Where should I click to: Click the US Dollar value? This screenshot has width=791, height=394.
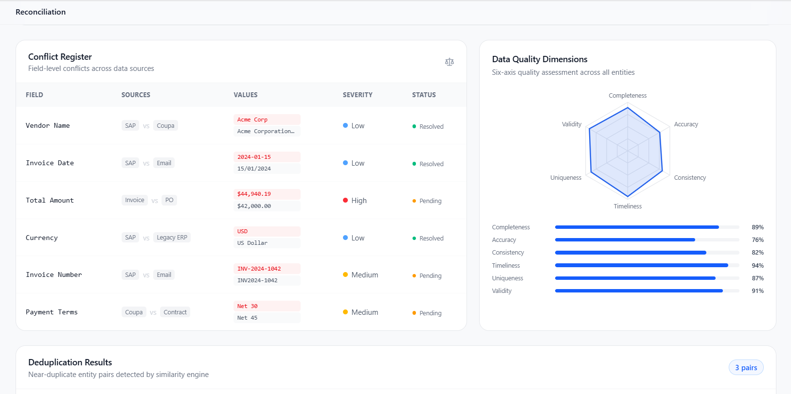pos(267,243)
